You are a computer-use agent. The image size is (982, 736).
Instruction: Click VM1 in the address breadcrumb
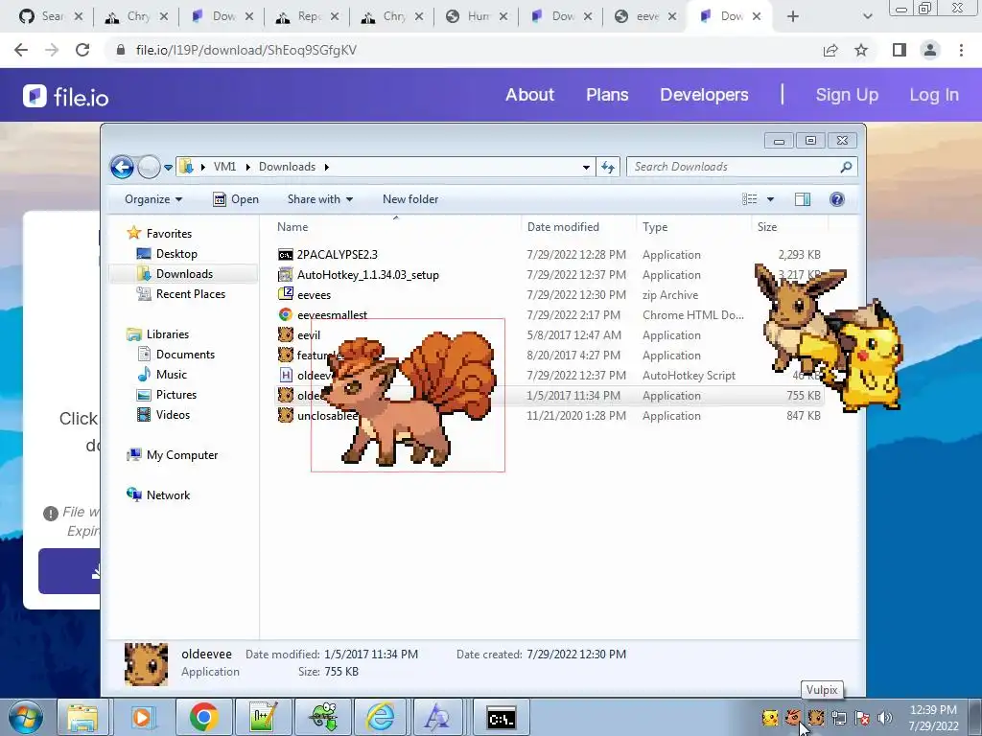(224, 167)
